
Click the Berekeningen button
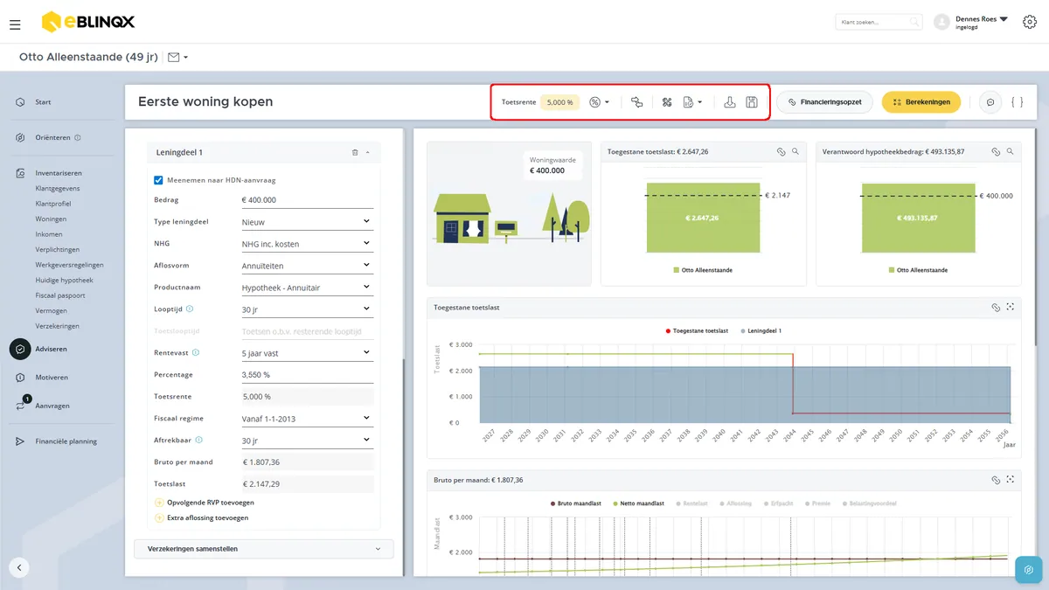pos(921,102)
